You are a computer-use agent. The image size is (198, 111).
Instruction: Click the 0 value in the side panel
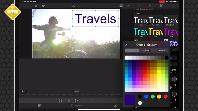pyautogui.click(x=175, y=100)
